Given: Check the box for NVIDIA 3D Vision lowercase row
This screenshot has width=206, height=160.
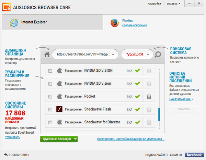Looking at the screenshot, I should pos(50,84).
